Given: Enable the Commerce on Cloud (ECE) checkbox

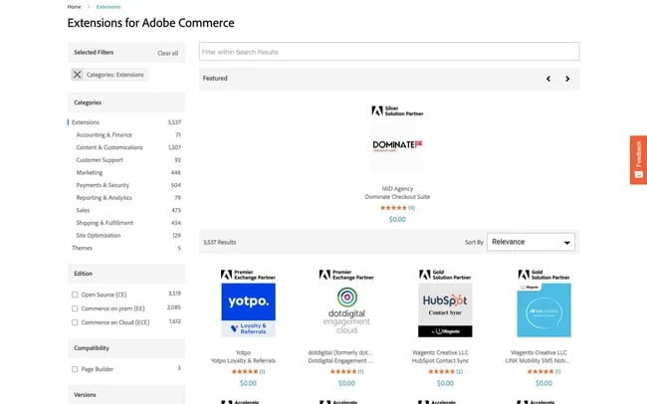Looking at the screenshot, I should coord(75,322).
